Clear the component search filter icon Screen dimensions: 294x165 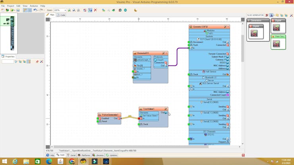pyautogui.click(x=267, y=15)
